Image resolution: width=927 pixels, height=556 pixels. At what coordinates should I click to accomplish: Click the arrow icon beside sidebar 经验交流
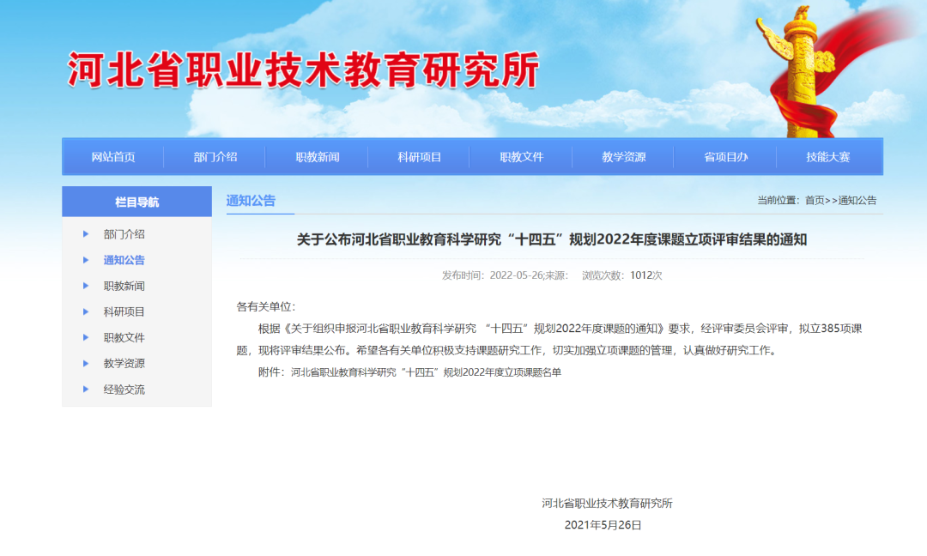coord(86,390)
